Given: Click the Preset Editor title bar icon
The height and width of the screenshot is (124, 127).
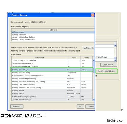Looking at the screenshot, I should [10, 15].
